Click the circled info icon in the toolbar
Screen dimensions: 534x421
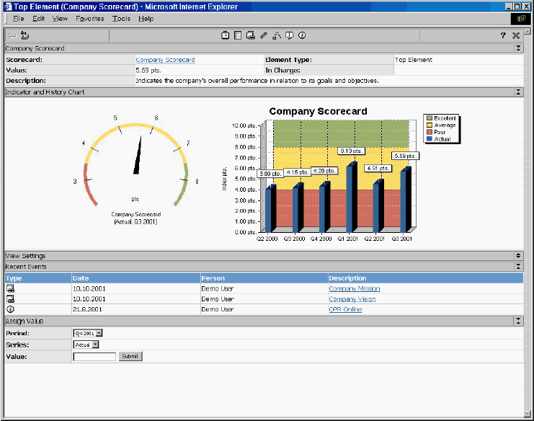[x=303, y=35]
